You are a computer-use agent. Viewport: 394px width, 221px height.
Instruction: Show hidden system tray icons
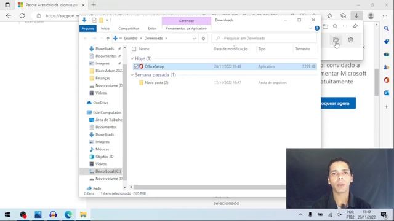[300, 214]
